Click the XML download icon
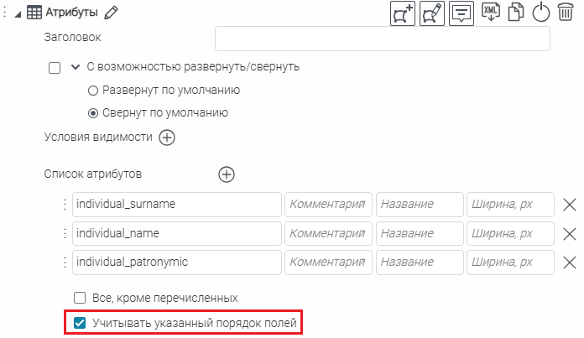The image size is (584, 338). coord(491,13)
